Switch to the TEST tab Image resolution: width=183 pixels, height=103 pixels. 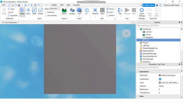[62, 5]
